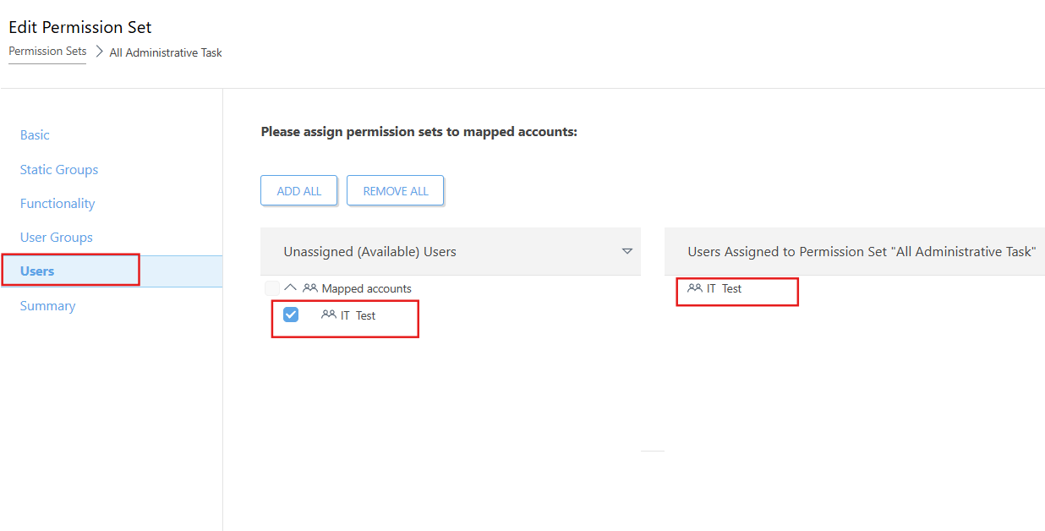
Task: Select IT Test in the assigned users list
Action: pyautogui.click(x=724, y=288)
